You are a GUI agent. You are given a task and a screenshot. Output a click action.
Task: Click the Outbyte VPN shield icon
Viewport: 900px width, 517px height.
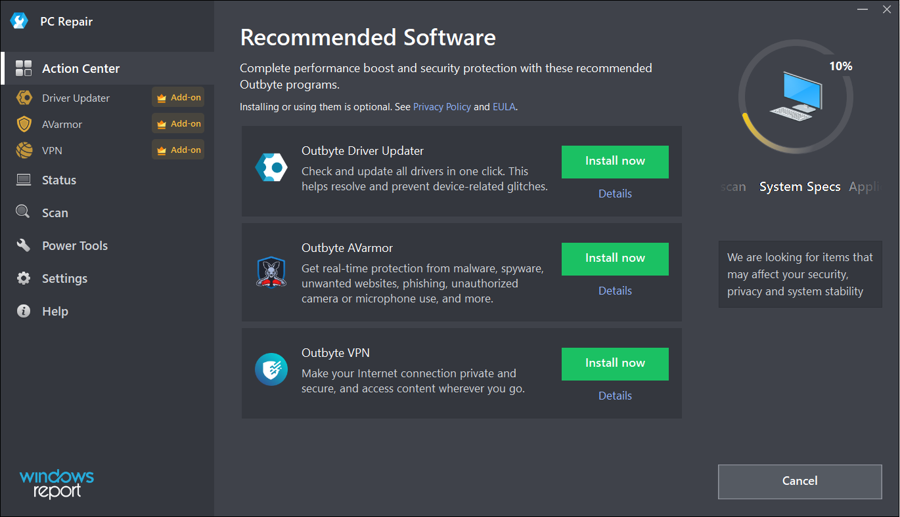[x=271, y=369]
